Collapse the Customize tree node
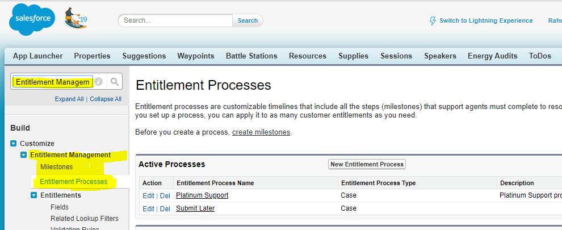The width and height of the screenshot is (562, 230). coord(14,144)
